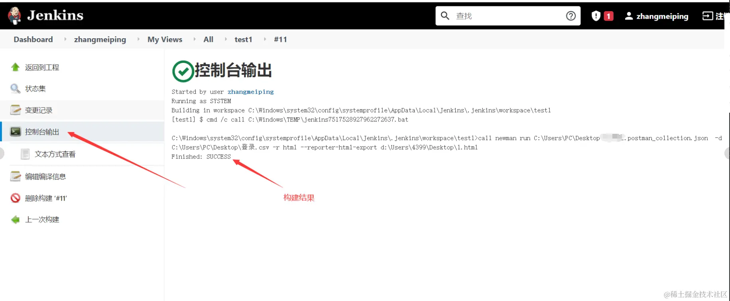Expand dropdown arrow after My Views breadcrumb

pos(195,39)
